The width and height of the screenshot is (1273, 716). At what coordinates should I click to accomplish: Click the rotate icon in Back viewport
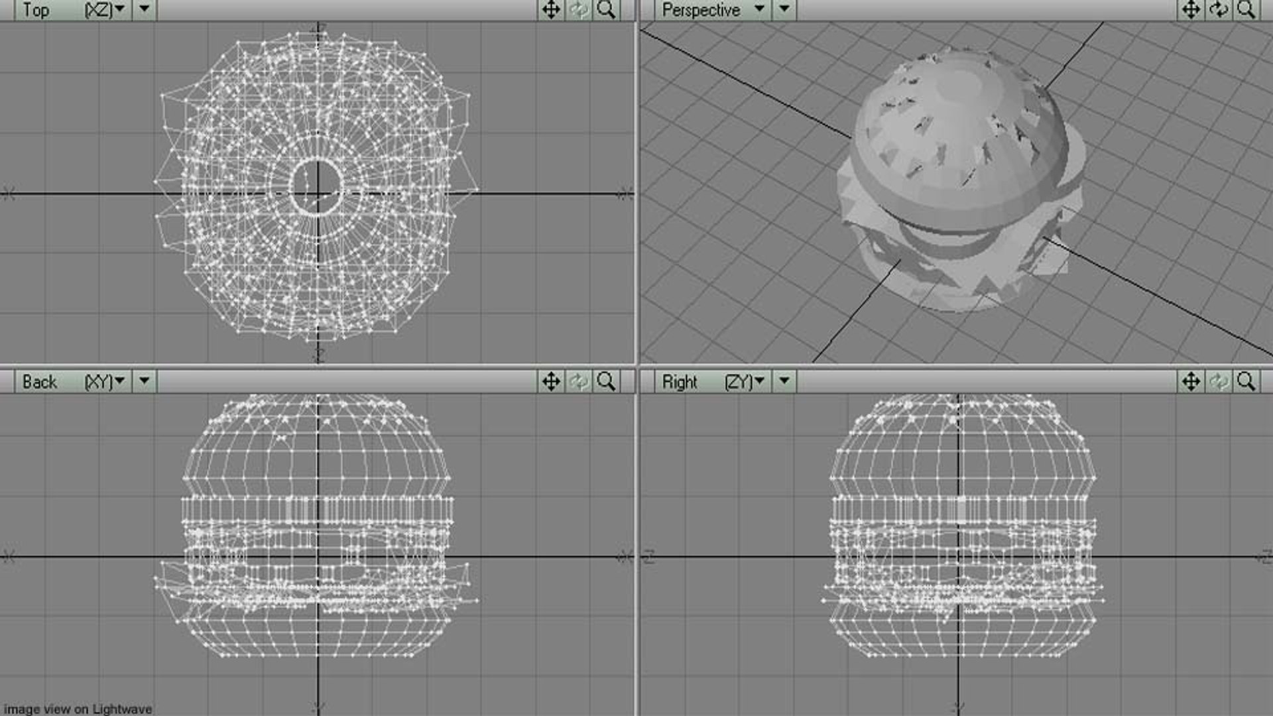click(x=579, y=381)
